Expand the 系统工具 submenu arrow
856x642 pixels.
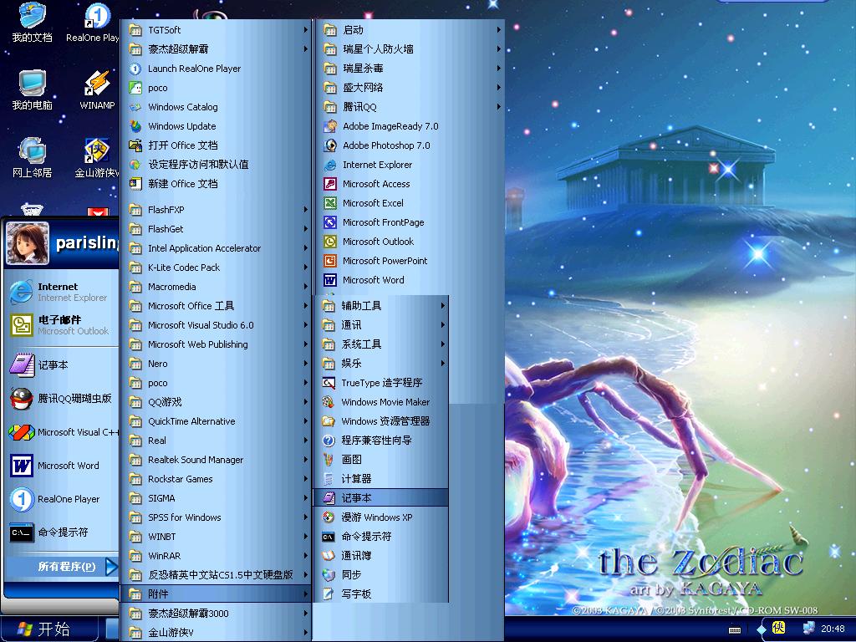[443, 344]
